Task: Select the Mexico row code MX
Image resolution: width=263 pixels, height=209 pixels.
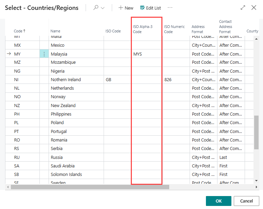Action: pyautogui.click(x=18, y=45)
